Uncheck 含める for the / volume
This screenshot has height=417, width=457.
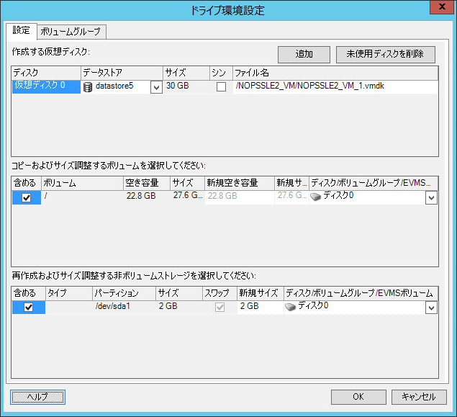coord(26,198)
